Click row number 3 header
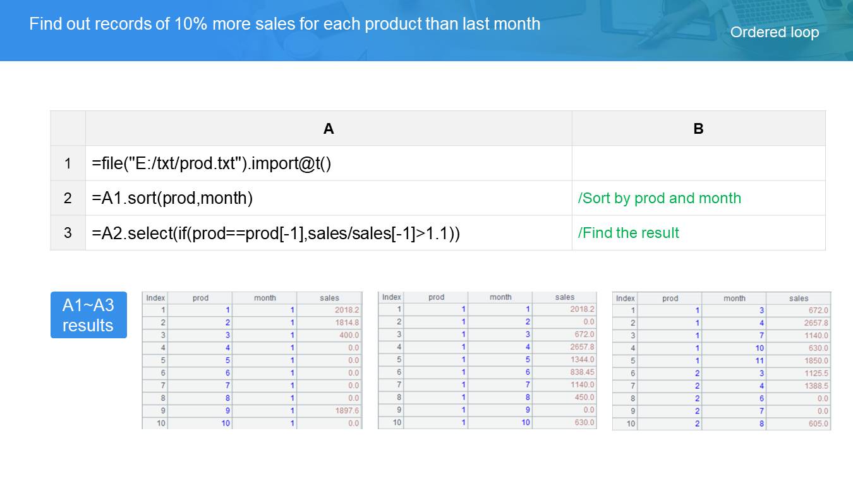The image size is (853, 479). 68,233
